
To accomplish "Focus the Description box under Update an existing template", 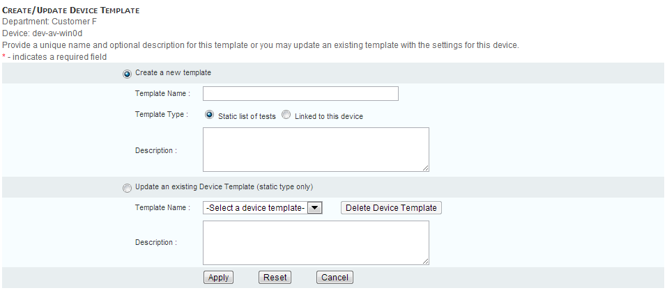I will click(x=316, y=243).
